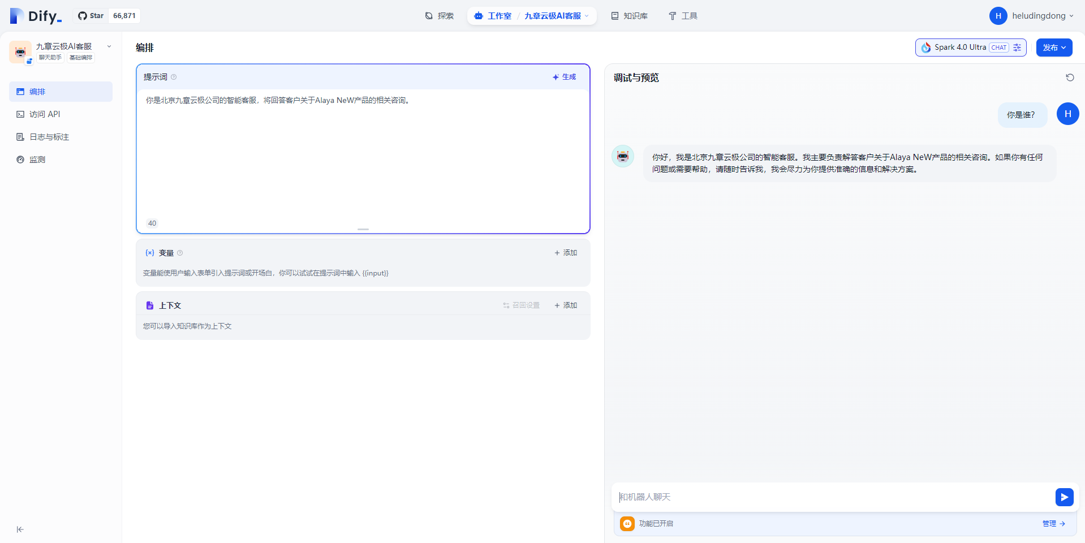
Task: Open the 知识库 tab
Action: [x=630, y=16]
